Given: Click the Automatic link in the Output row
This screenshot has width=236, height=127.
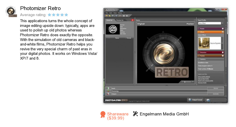Looking at the screenshot, I should pos(216,94).
